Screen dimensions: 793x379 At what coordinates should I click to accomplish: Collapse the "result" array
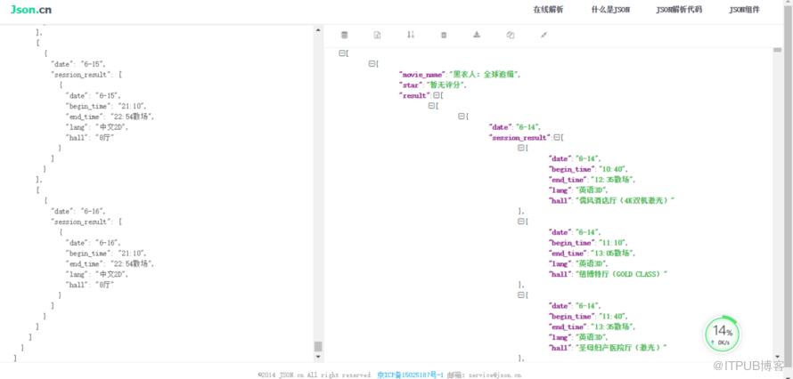(436, 95)
